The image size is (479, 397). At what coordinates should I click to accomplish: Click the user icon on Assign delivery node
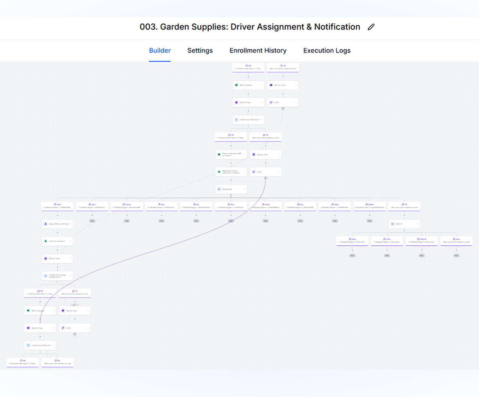[46, 224]
